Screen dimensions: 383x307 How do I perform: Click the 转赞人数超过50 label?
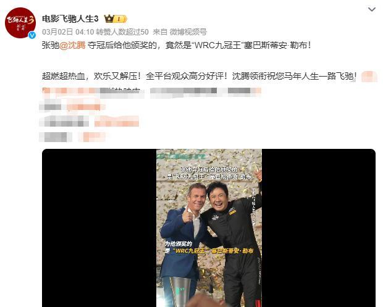pos(122,32)
